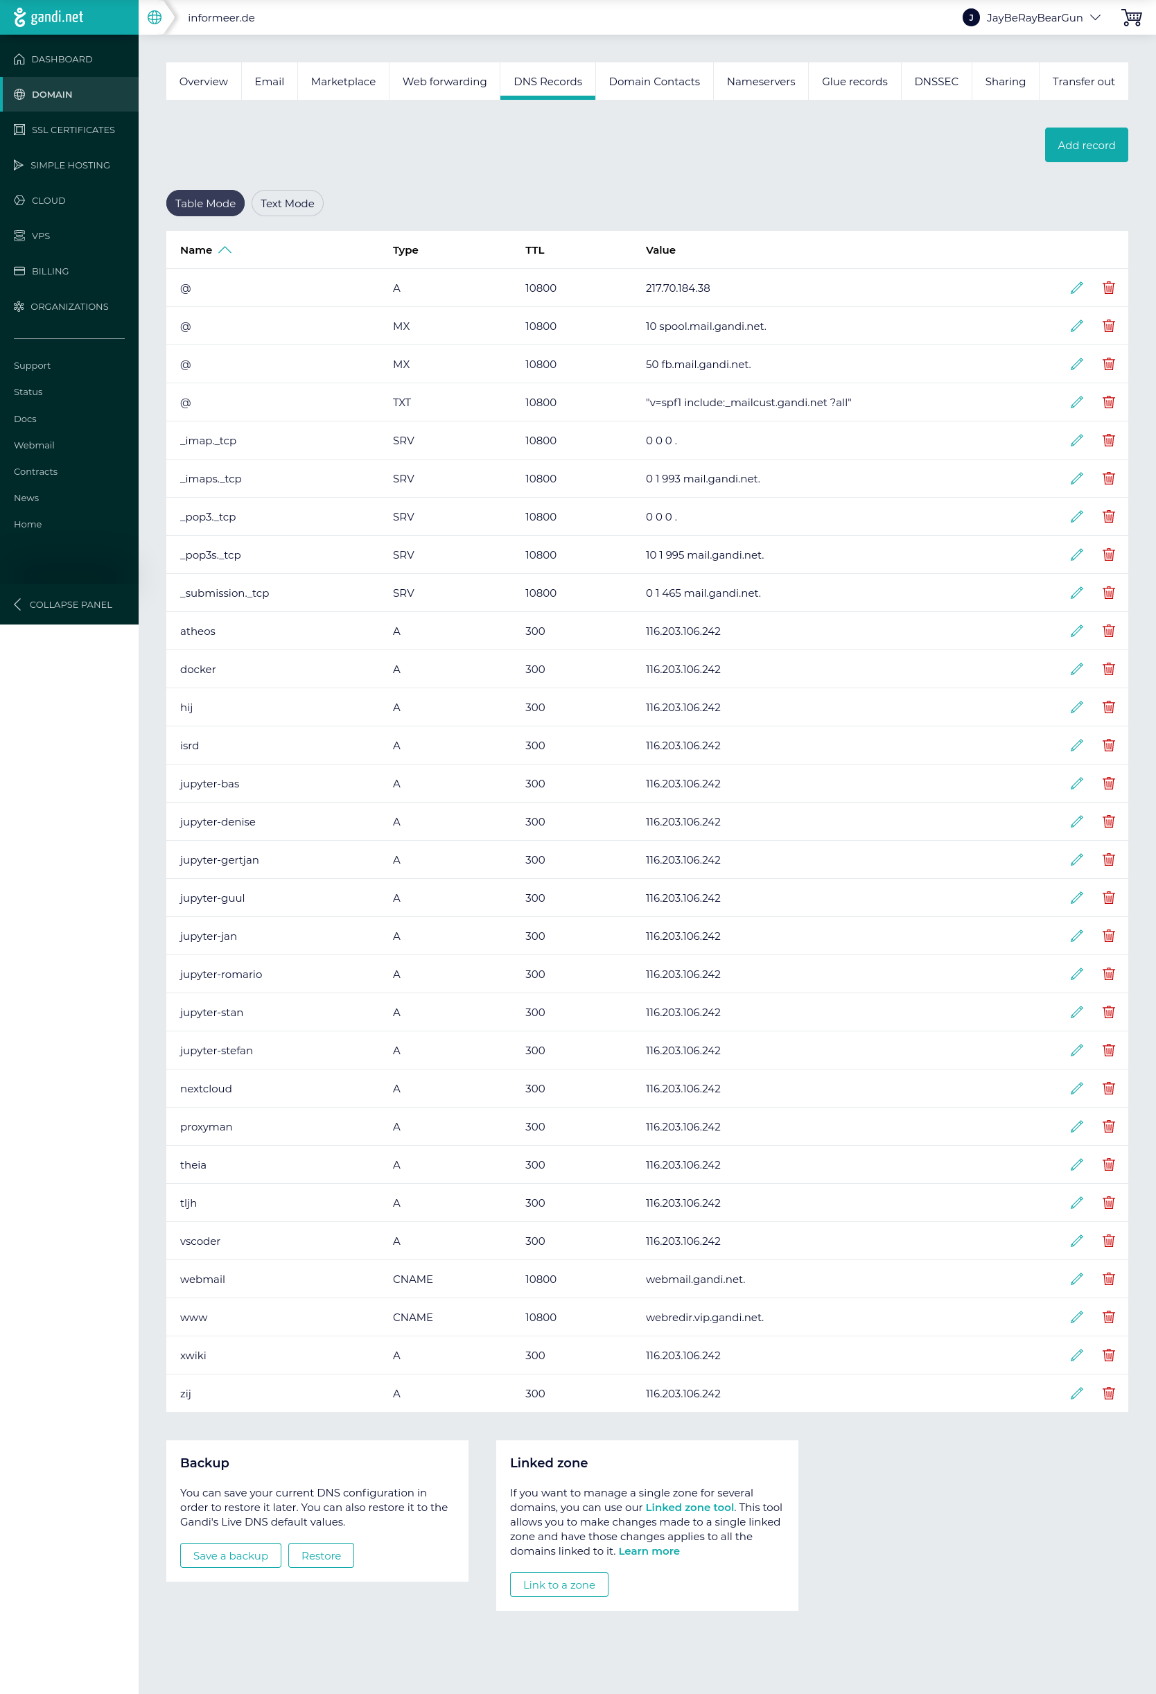The image size is (1156, 1694).
Task: Collapse the left navigation panel
Action: pos(62,604)
